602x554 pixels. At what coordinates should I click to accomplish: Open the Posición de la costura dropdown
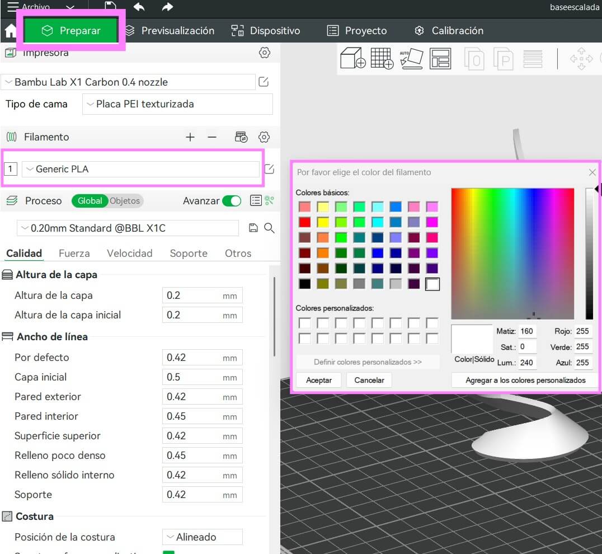[203, 537]
